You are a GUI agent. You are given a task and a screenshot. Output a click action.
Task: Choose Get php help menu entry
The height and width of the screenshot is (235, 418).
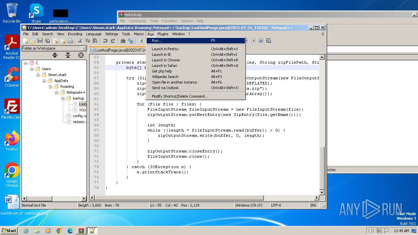pos(196,71)
